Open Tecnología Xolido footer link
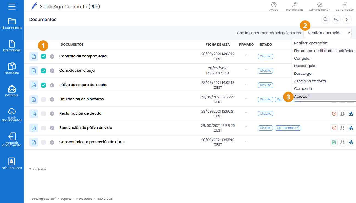This screenshot has width=356, height=203. point(43,199)
